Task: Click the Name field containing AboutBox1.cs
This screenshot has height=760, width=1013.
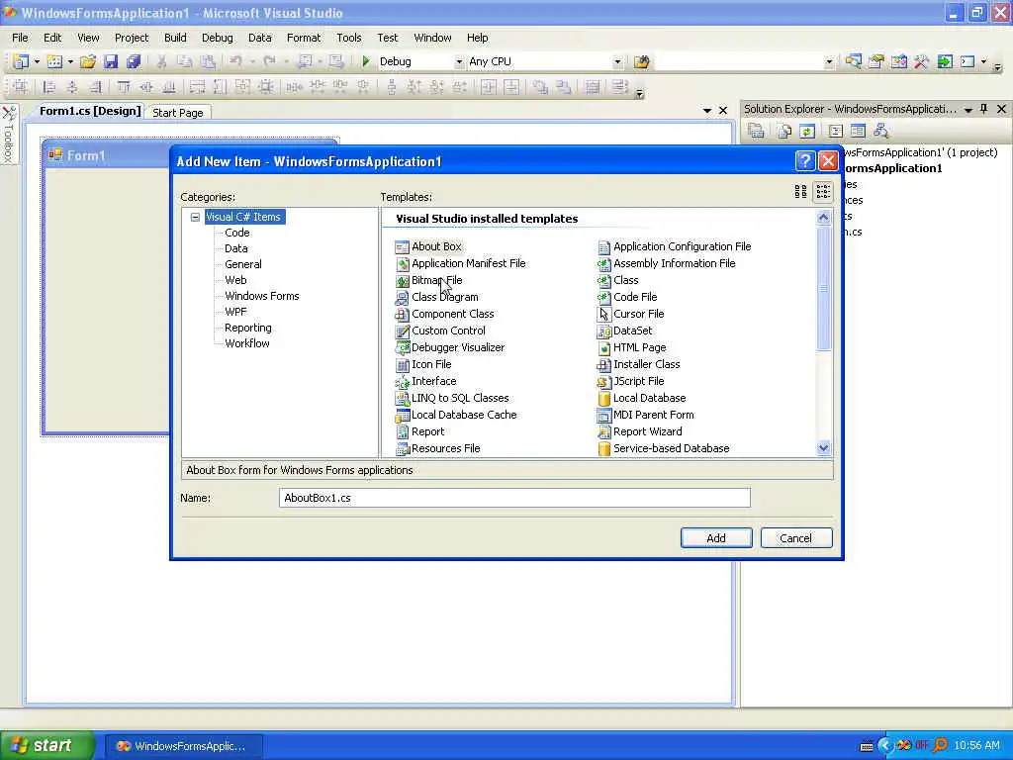Action: (514, 498)
